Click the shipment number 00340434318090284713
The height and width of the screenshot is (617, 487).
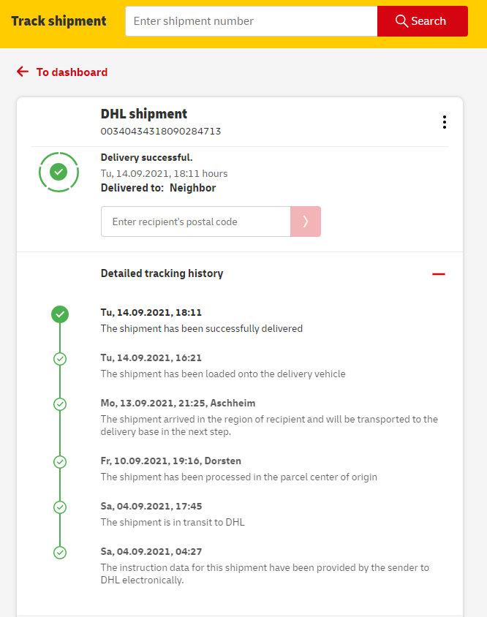click(x=161, y=132)
